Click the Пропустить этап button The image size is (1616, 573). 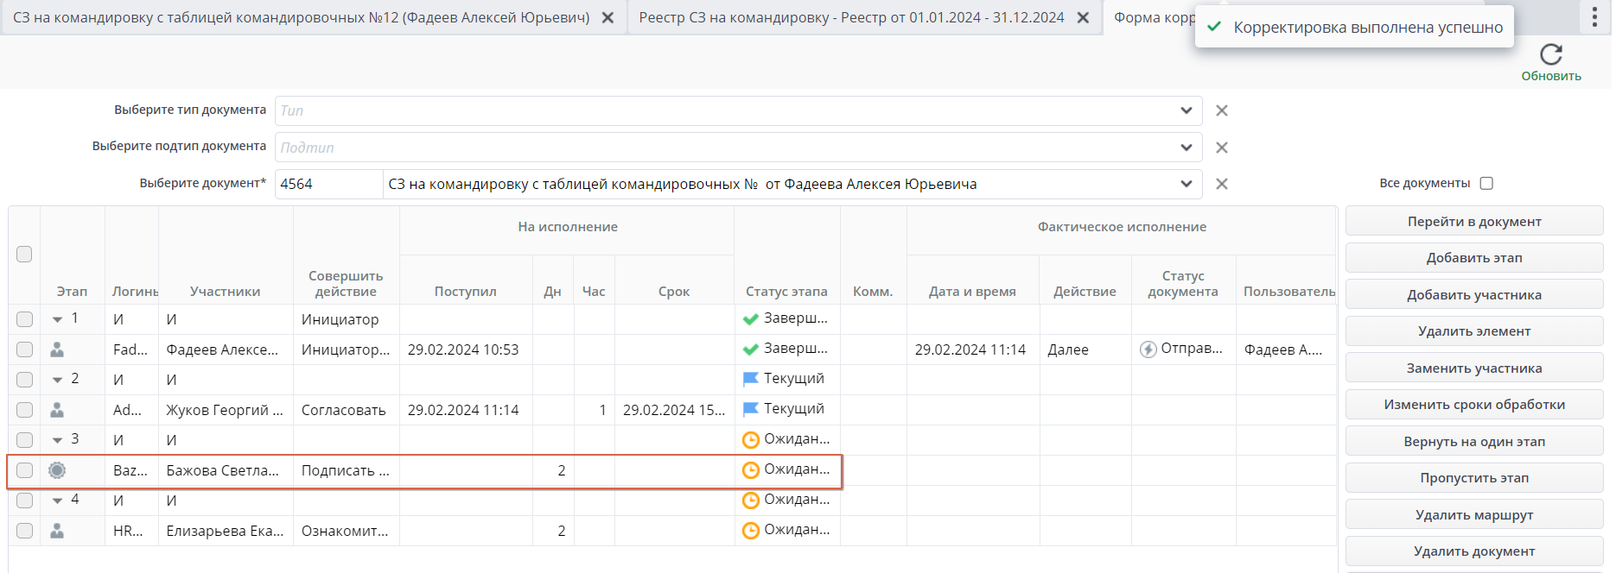1474,478
